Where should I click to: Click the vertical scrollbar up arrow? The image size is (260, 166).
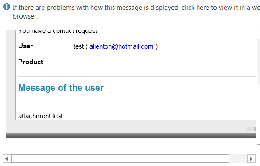point(259,35)
